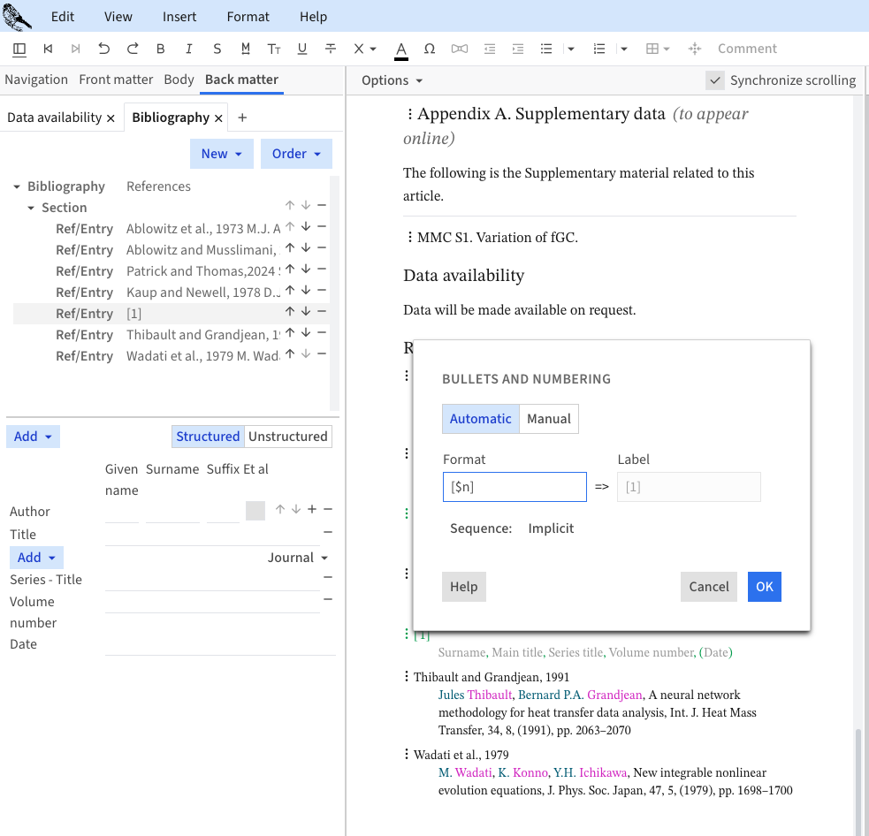This screenshot has height=836, width=869.
Task: Open the Format menu
Action: click(248, 17)
